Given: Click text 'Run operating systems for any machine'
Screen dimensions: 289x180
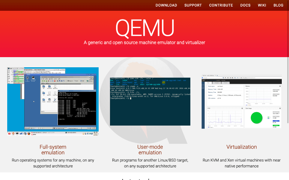Looking at the screenshot, I should pyautogui.click(x=47, y=160).
